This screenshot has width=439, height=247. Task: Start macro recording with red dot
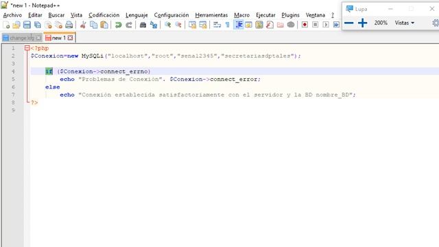coord(305,25)
